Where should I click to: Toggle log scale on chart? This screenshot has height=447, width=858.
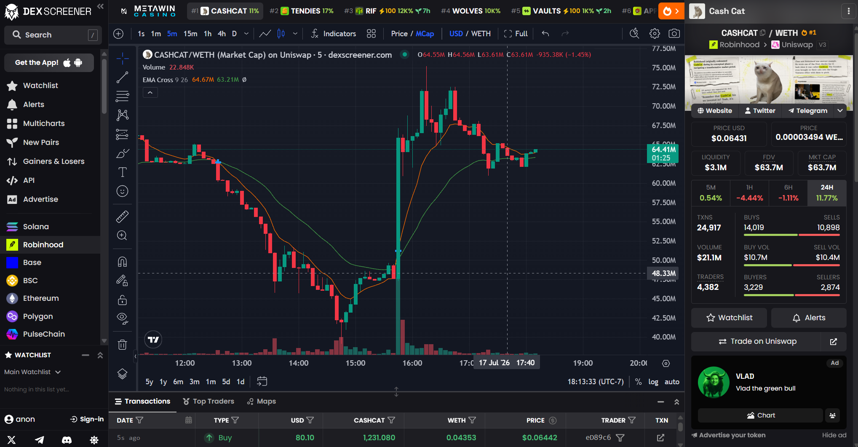click(x=653, y=382)
